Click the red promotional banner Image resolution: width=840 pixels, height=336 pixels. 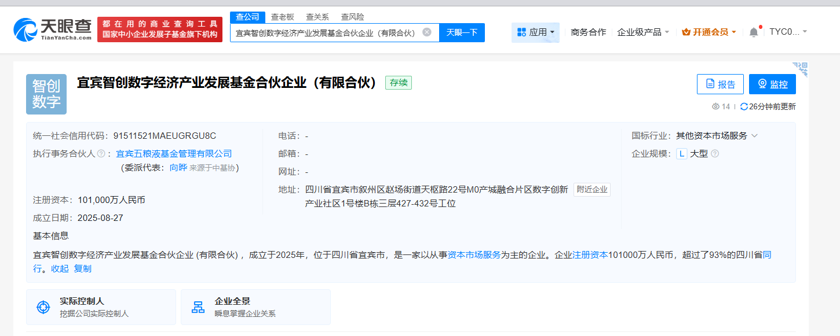coord(160,29)
